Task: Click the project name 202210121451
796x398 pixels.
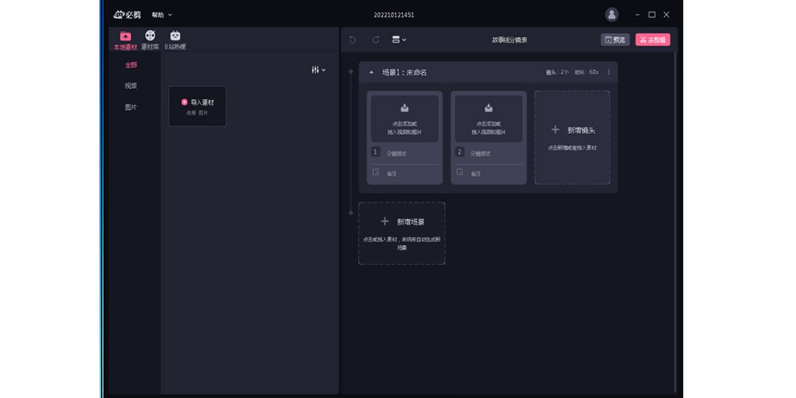Action: (x=394, y=15)
